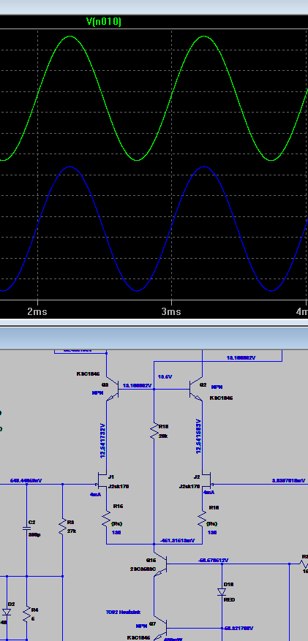Select the D2 diode symbol
This screenshot has width=308, height=641.
coord(6,612)
